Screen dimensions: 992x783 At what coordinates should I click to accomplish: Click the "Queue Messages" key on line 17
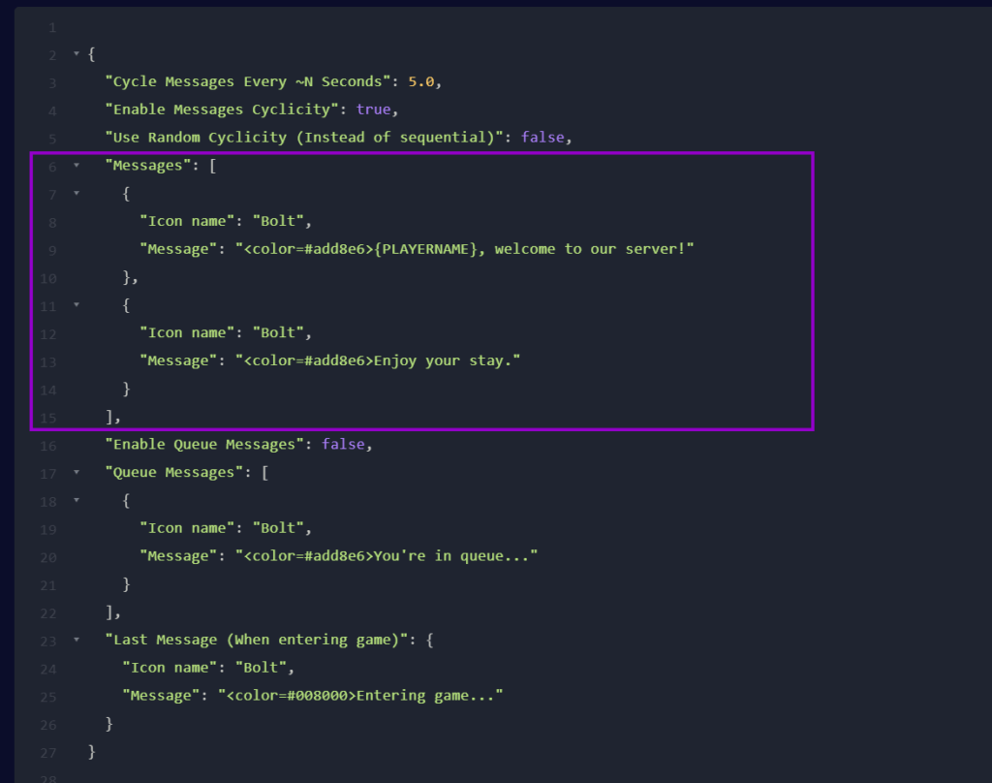(173, 472)
